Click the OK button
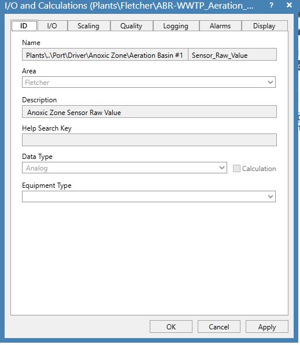The image size is (300, 345). pyautogui.click(x=171, y=327)
